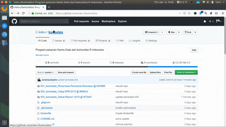Viewport: 226px width, 127px height.
Task: Click the repository language color bar
Action: pos(117,67)
